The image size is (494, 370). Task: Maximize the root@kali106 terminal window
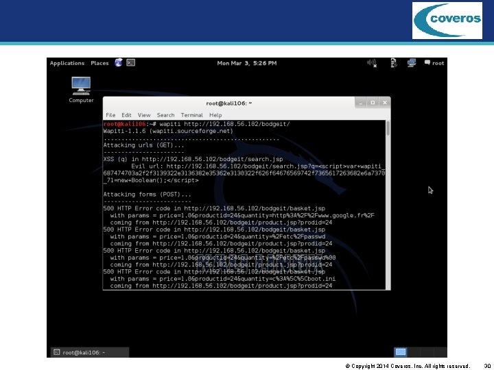point(373,103)
